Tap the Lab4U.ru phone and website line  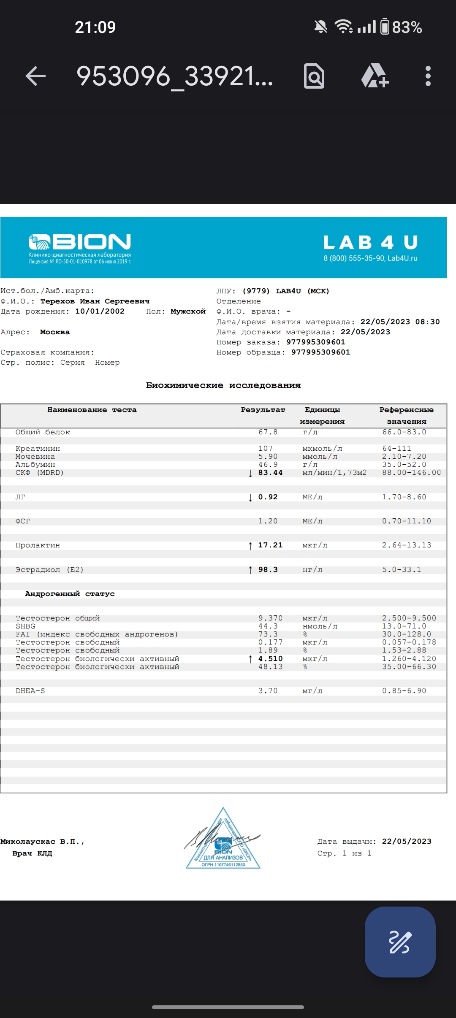[x=370, y=258]
